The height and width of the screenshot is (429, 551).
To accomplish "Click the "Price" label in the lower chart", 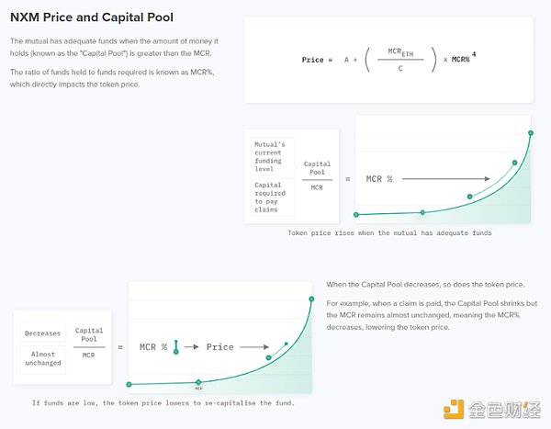I will (220, 347).
